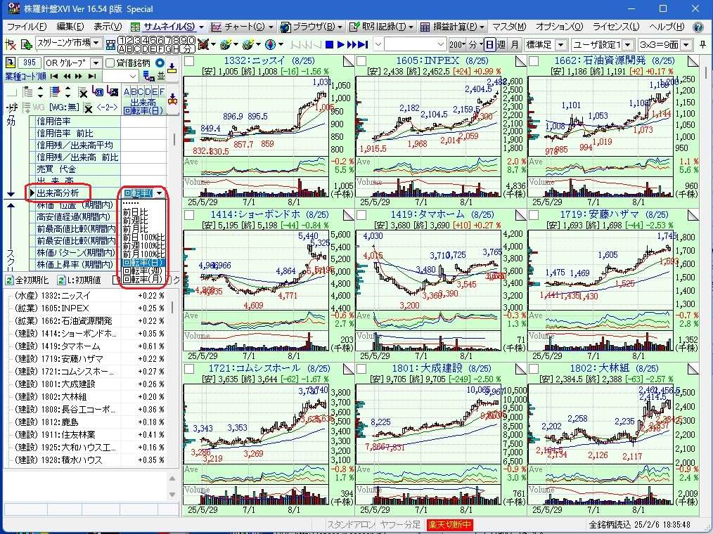Click the add-document icon with green plus
This screenshot has width=713, height=534.
coord(27,44)
